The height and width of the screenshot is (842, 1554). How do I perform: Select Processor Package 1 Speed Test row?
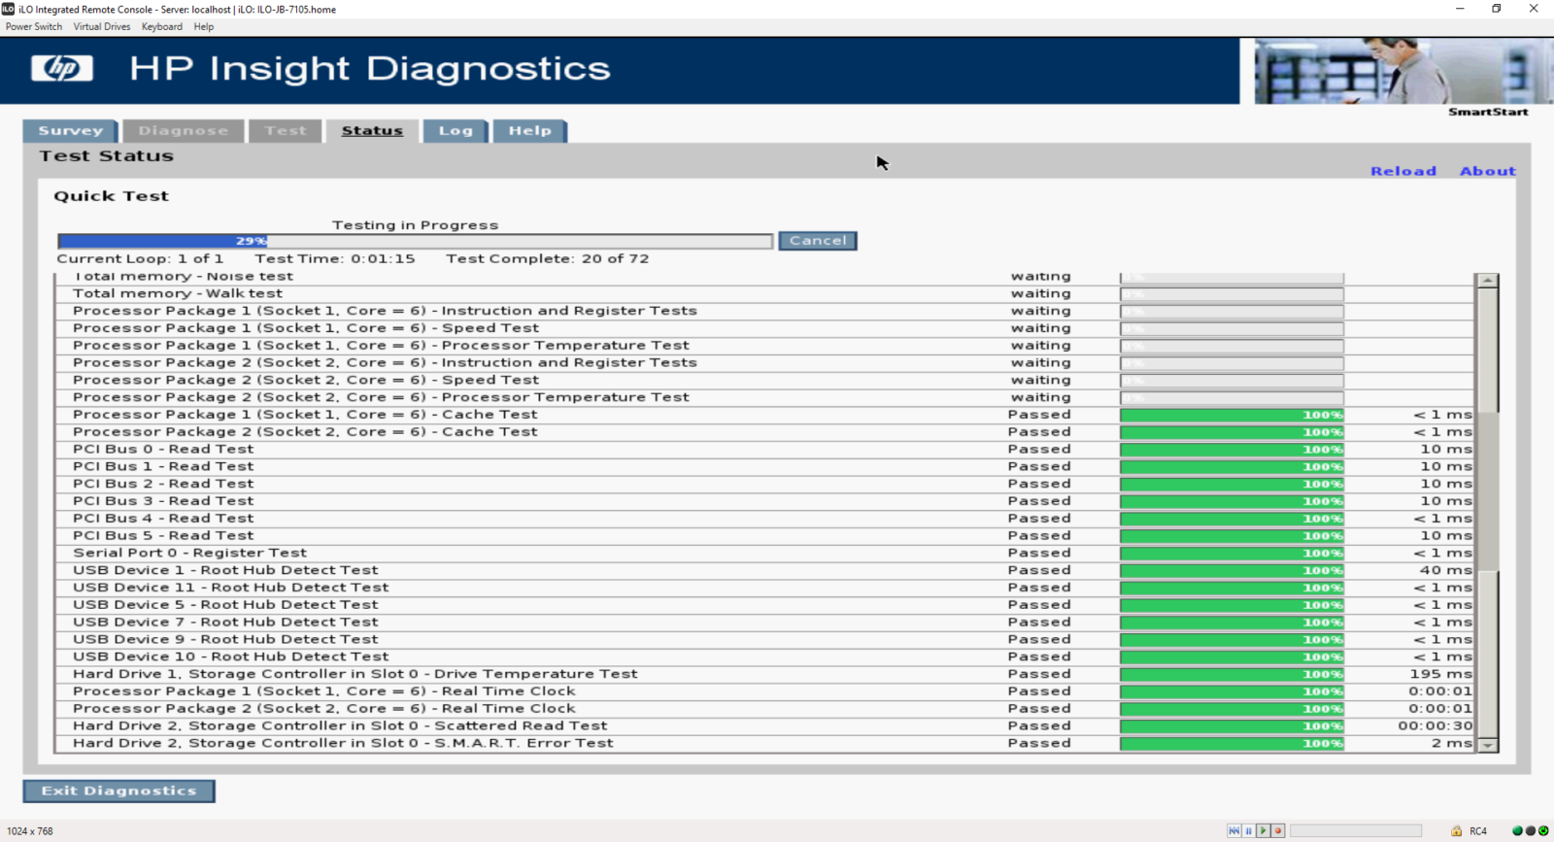point(764,328)
